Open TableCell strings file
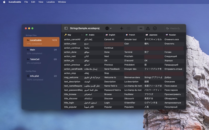This screenshot has width=209, height=130. (41, 61)
